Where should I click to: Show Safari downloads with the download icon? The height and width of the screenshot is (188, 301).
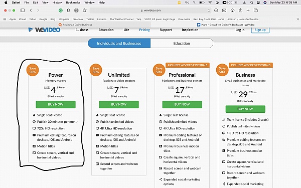point(216,11)
